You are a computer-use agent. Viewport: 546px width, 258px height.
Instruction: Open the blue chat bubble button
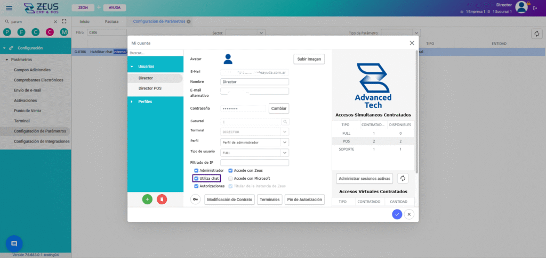coord(14,243)
